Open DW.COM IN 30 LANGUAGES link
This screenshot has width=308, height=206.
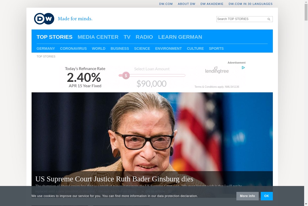point(251,4)
